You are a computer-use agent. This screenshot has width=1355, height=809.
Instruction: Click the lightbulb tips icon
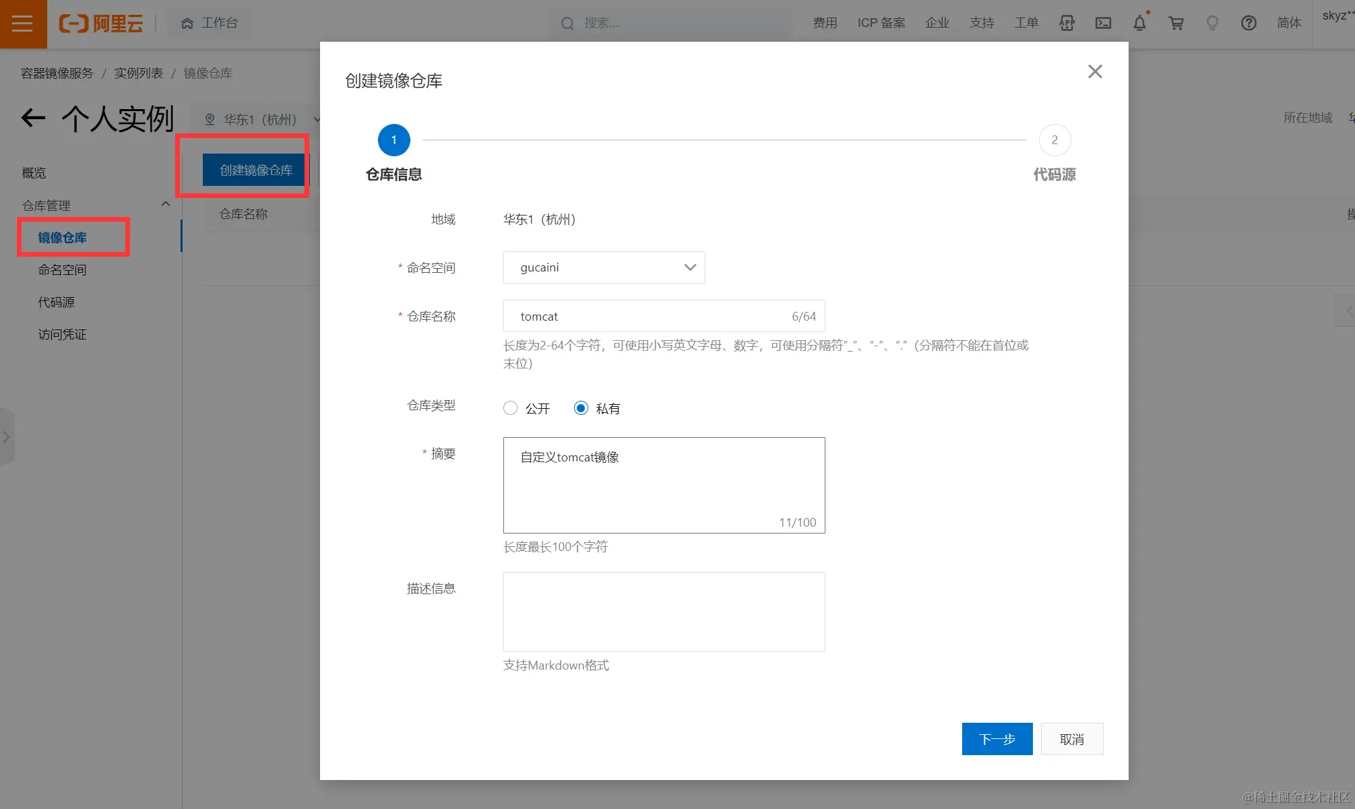1212,23
